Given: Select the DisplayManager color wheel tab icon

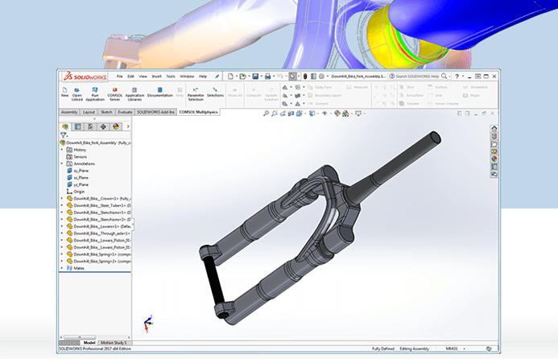Looking at the screenshot, I should tap(116, 126).
